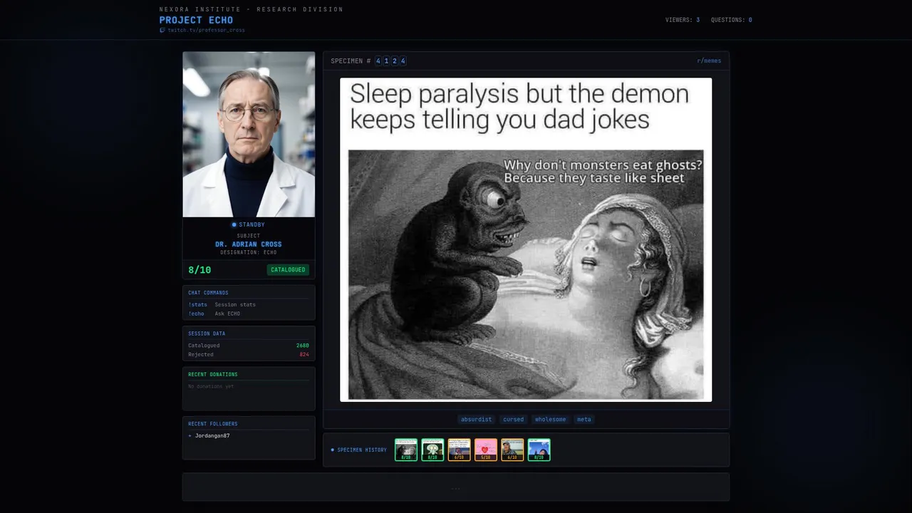Click the DESIGNATION: ECHO label

[x=249, y=253]
